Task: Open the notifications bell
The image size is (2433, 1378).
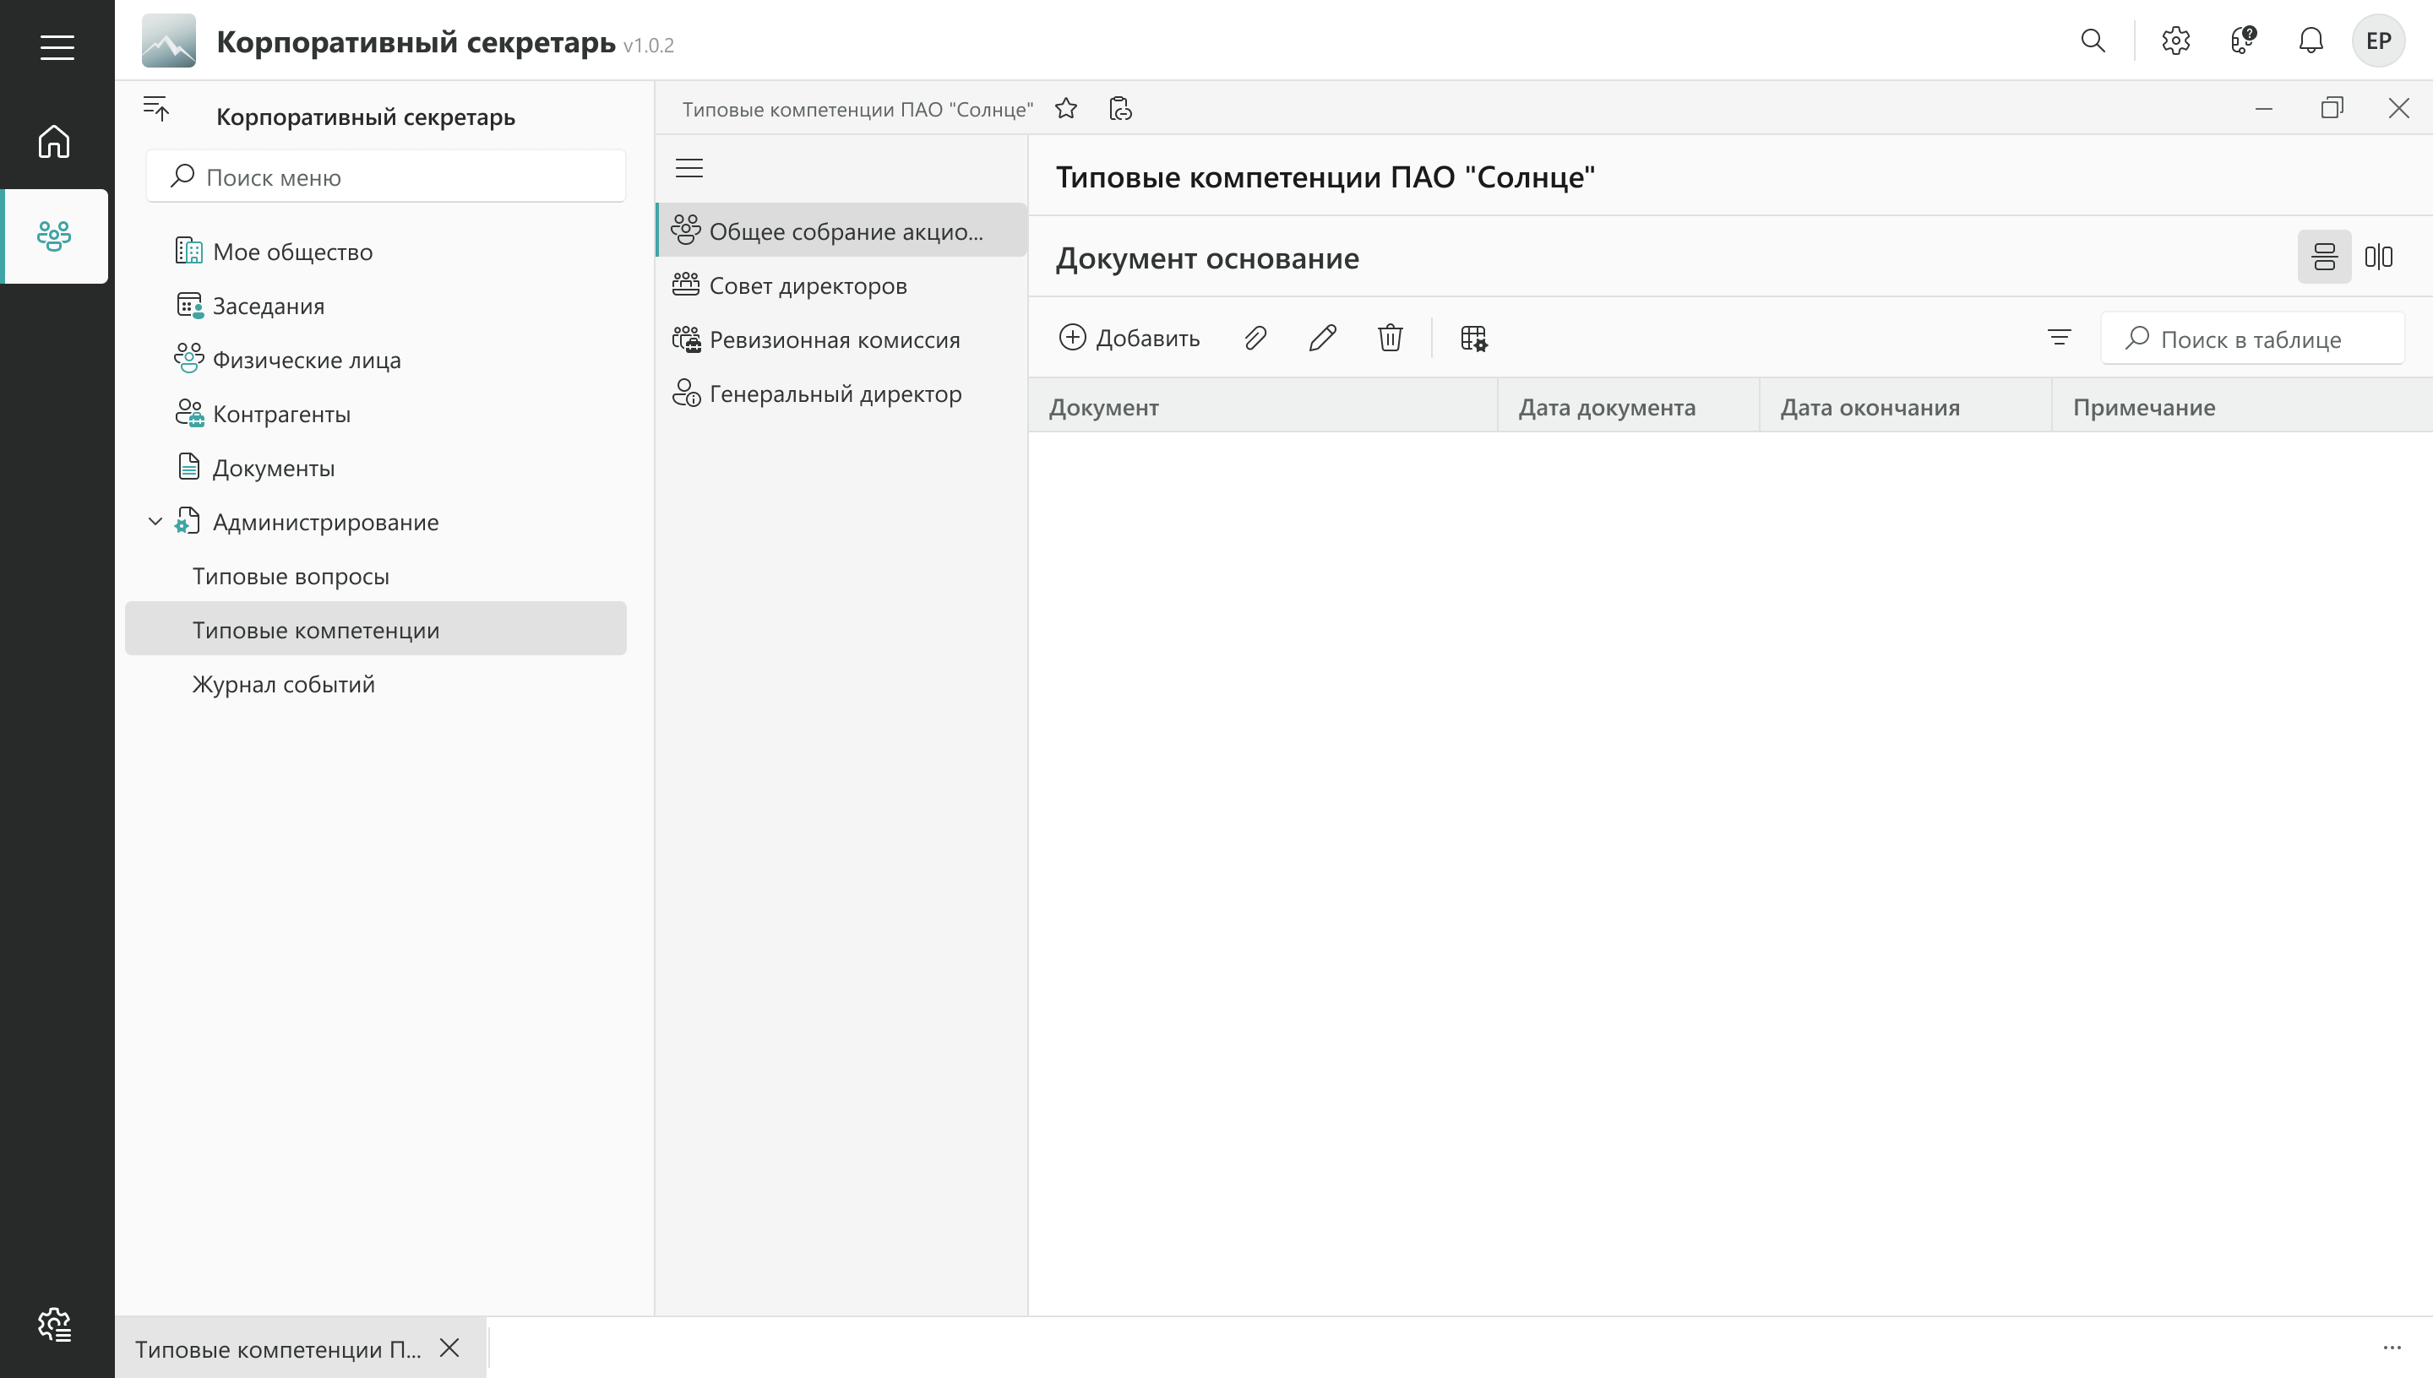Action: coord(2311,41)
